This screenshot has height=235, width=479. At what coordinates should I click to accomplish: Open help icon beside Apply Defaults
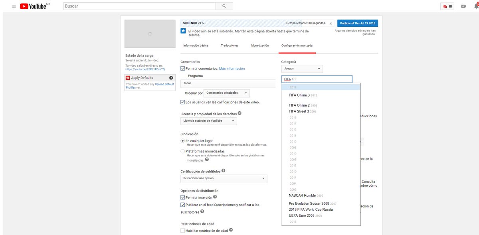click(171, 78)
